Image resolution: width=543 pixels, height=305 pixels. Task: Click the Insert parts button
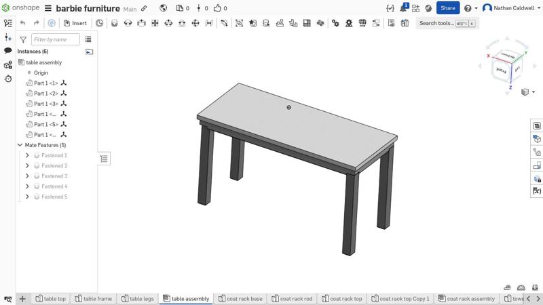[75, 23]
